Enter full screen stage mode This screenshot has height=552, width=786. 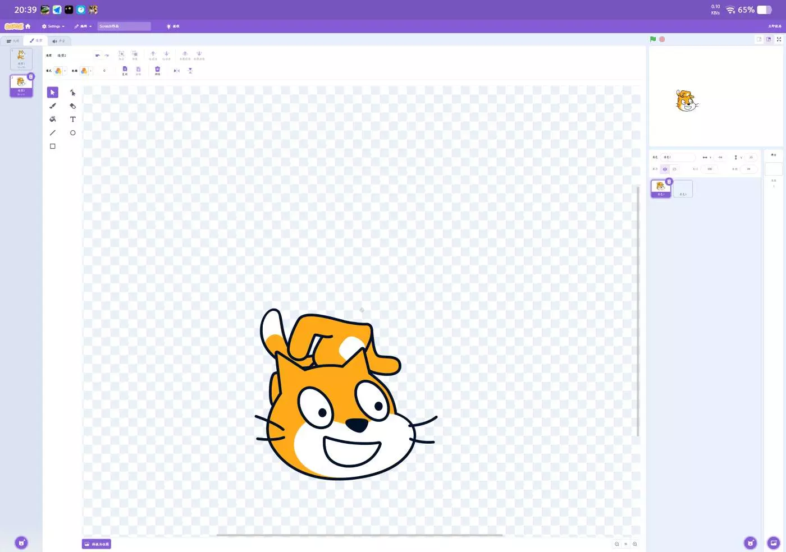(779, 39)
